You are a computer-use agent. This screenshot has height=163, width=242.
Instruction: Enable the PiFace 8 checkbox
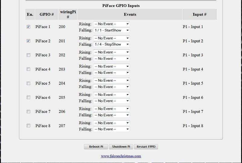click(28, 126)
